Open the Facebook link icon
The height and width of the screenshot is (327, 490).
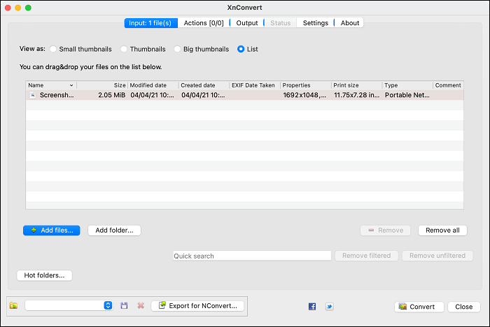(x=312, y=306)
